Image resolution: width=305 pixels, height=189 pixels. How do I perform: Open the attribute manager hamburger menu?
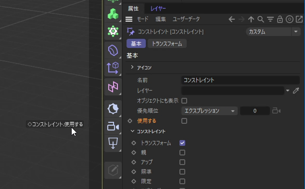point(129,19)
